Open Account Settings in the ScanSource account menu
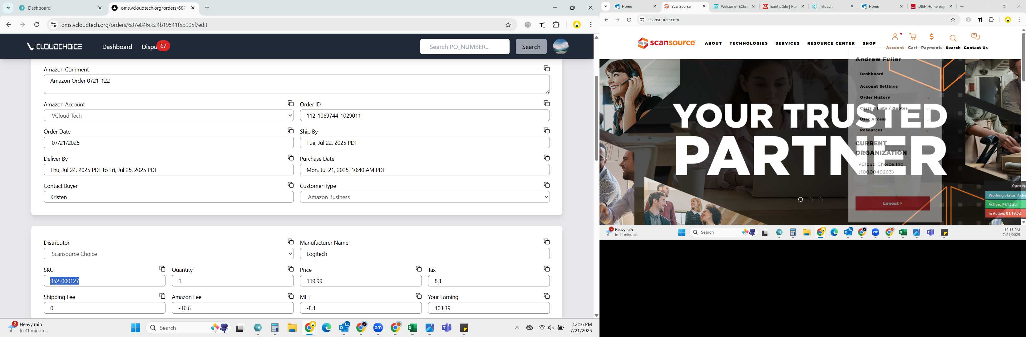 [879, 86]
